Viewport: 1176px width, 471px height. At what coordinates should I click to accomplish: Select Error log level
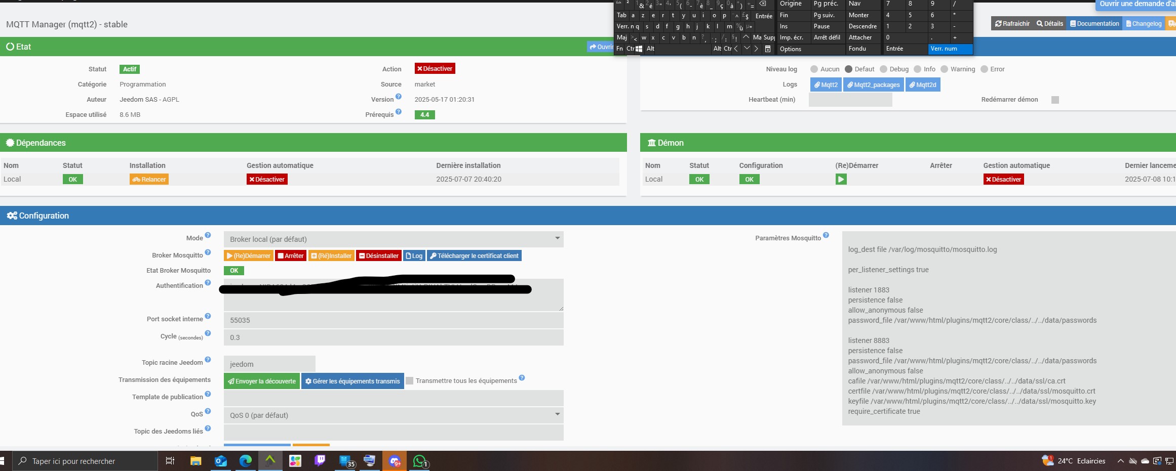click(984, 69)
